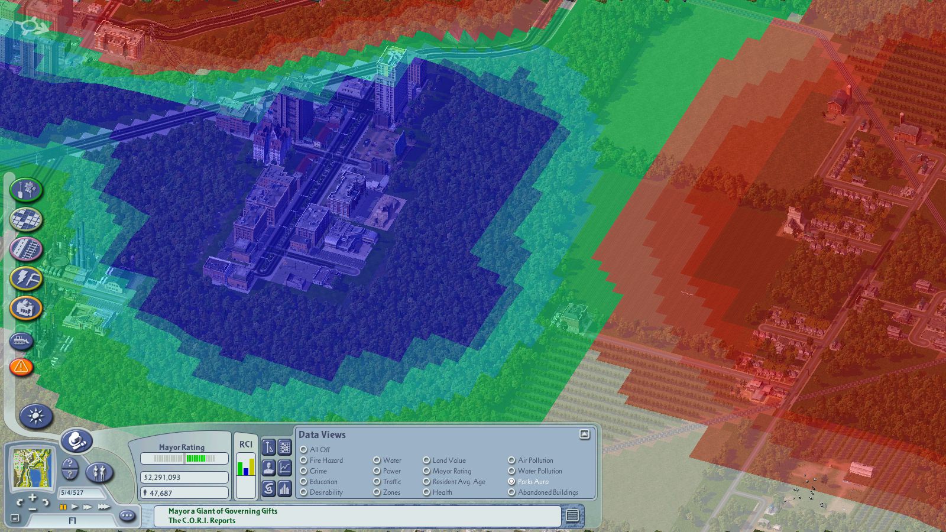Open the Utilities tools menu
The image size is (946, 532).
[26, 278]
